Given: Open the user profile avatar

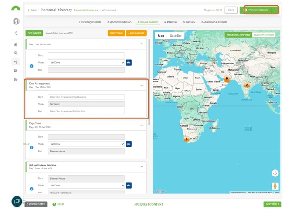Looking at the screenshot, I should 16,21.
